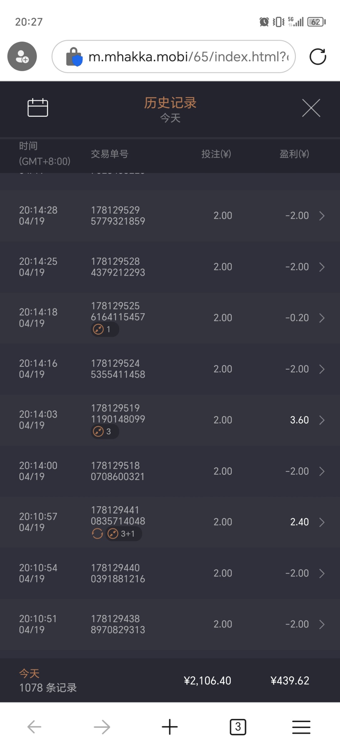Expand the 20:14:03 record with 3.60 profit
Screen dimensions: 340x751
tap(322, 420)
